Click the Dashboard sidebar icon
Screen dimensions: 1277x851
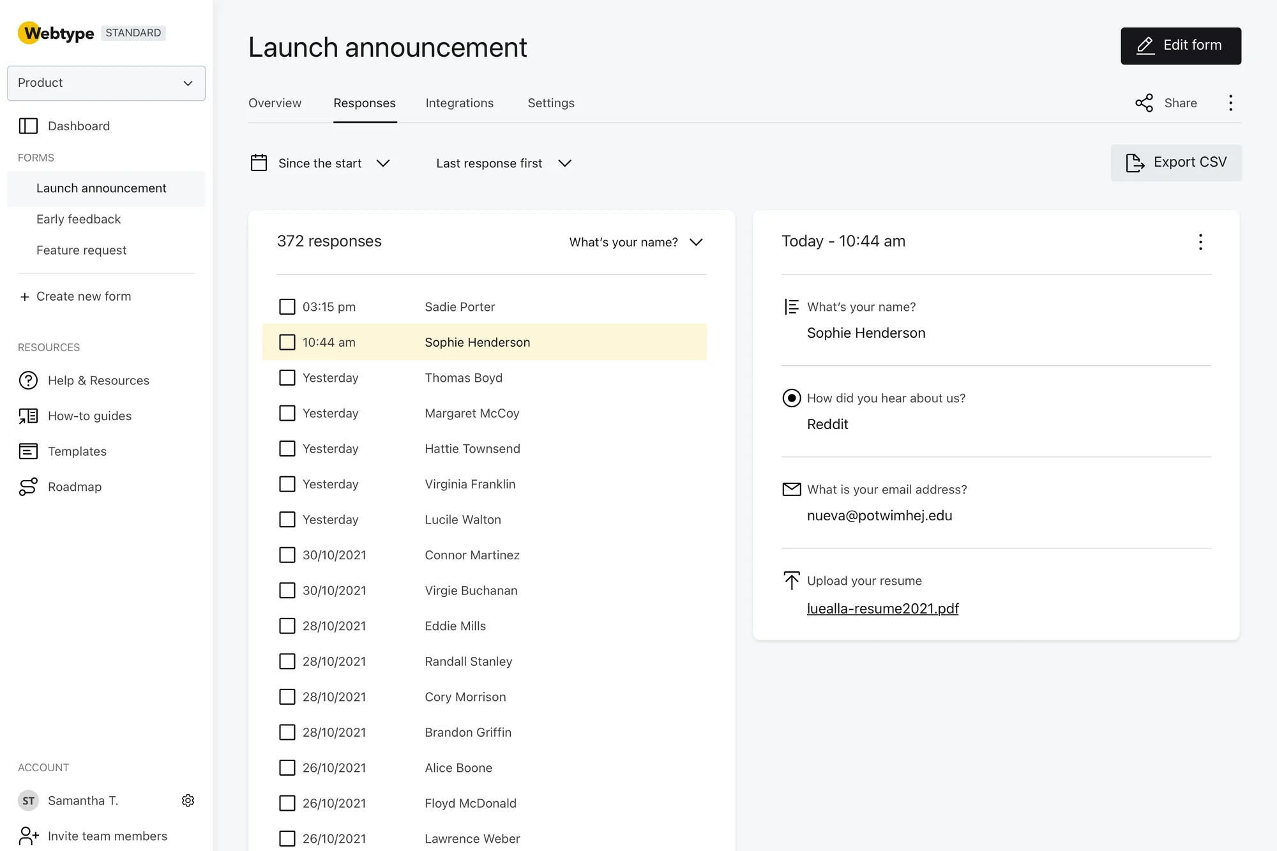coord(28,126)
